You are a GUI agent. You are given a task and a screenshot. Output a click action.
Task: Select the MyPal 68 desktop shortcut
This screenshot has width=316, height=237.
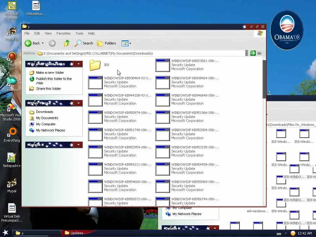point(12,34)
